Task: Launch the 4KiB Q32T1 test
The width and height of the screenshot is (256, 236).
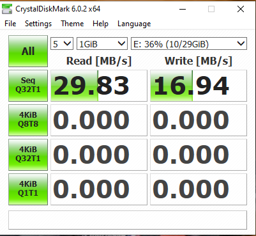Action: 28,155
